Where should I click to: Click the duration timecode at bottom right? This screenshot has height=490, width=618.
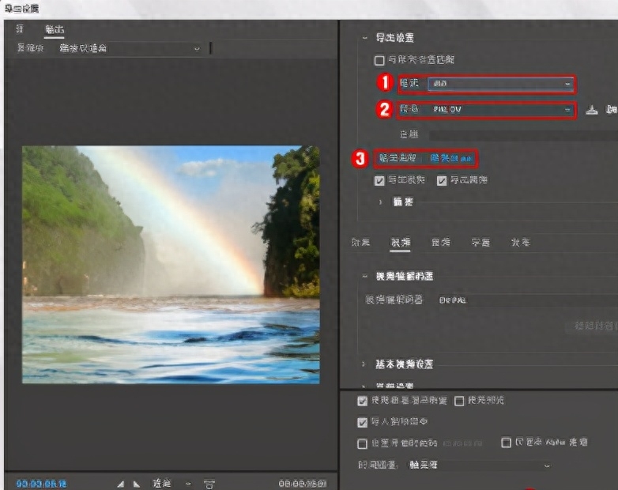point(303,484)
